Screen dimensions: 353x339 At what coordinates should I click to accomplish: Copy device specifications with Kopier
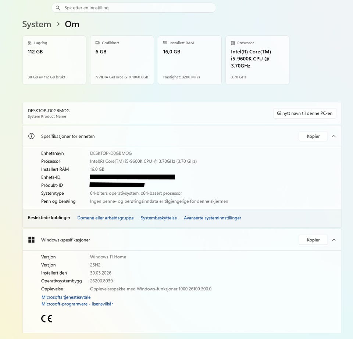(x=313, y=136)
